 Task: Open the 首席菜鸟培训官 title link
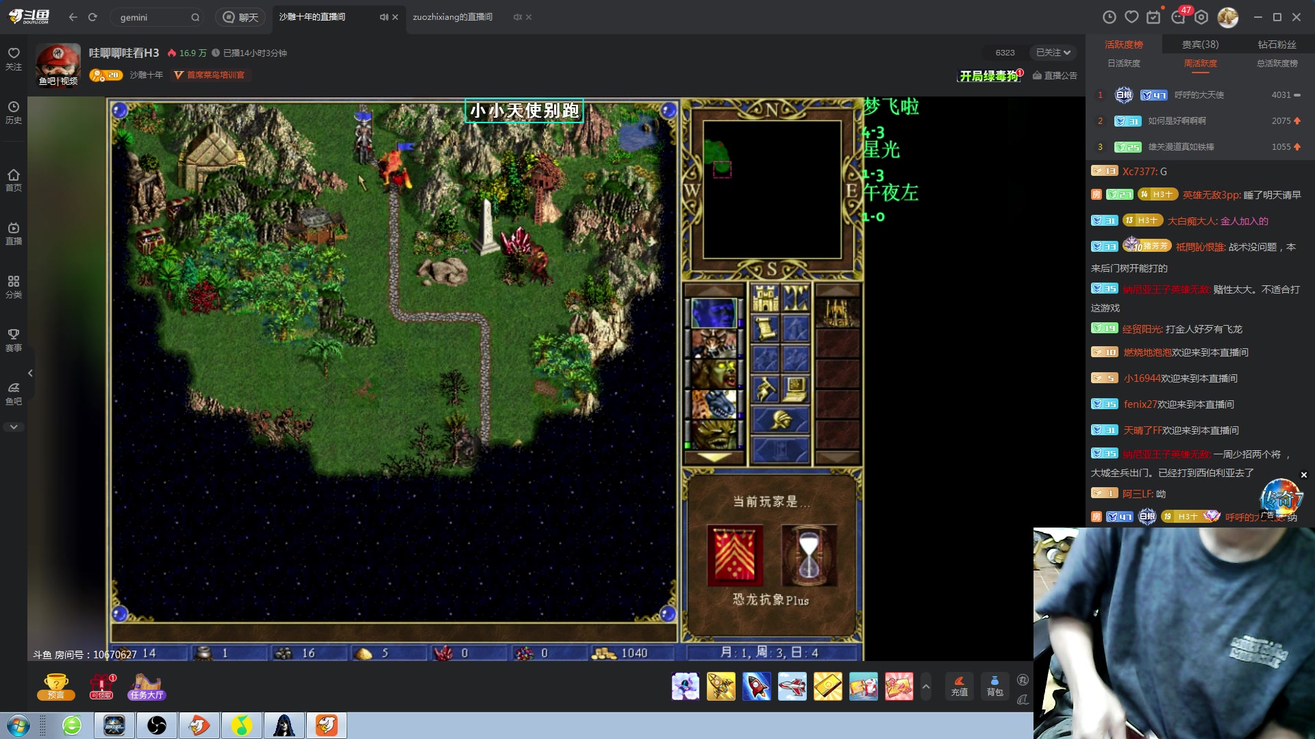click(x=210, y=75)
